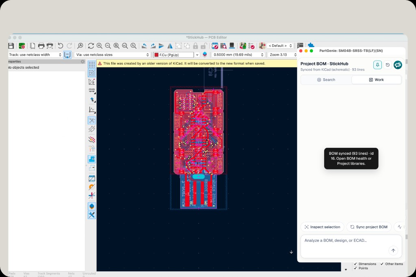Toggle ratsnest display

point(92,121)
